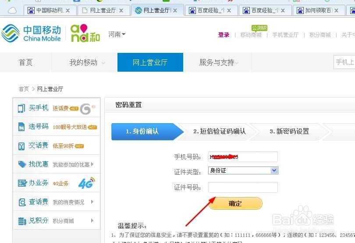Select step 2. 短信验证码确认
Image resolution: width=355 pixels, height=243 pixels.
[x=220, y=132]
